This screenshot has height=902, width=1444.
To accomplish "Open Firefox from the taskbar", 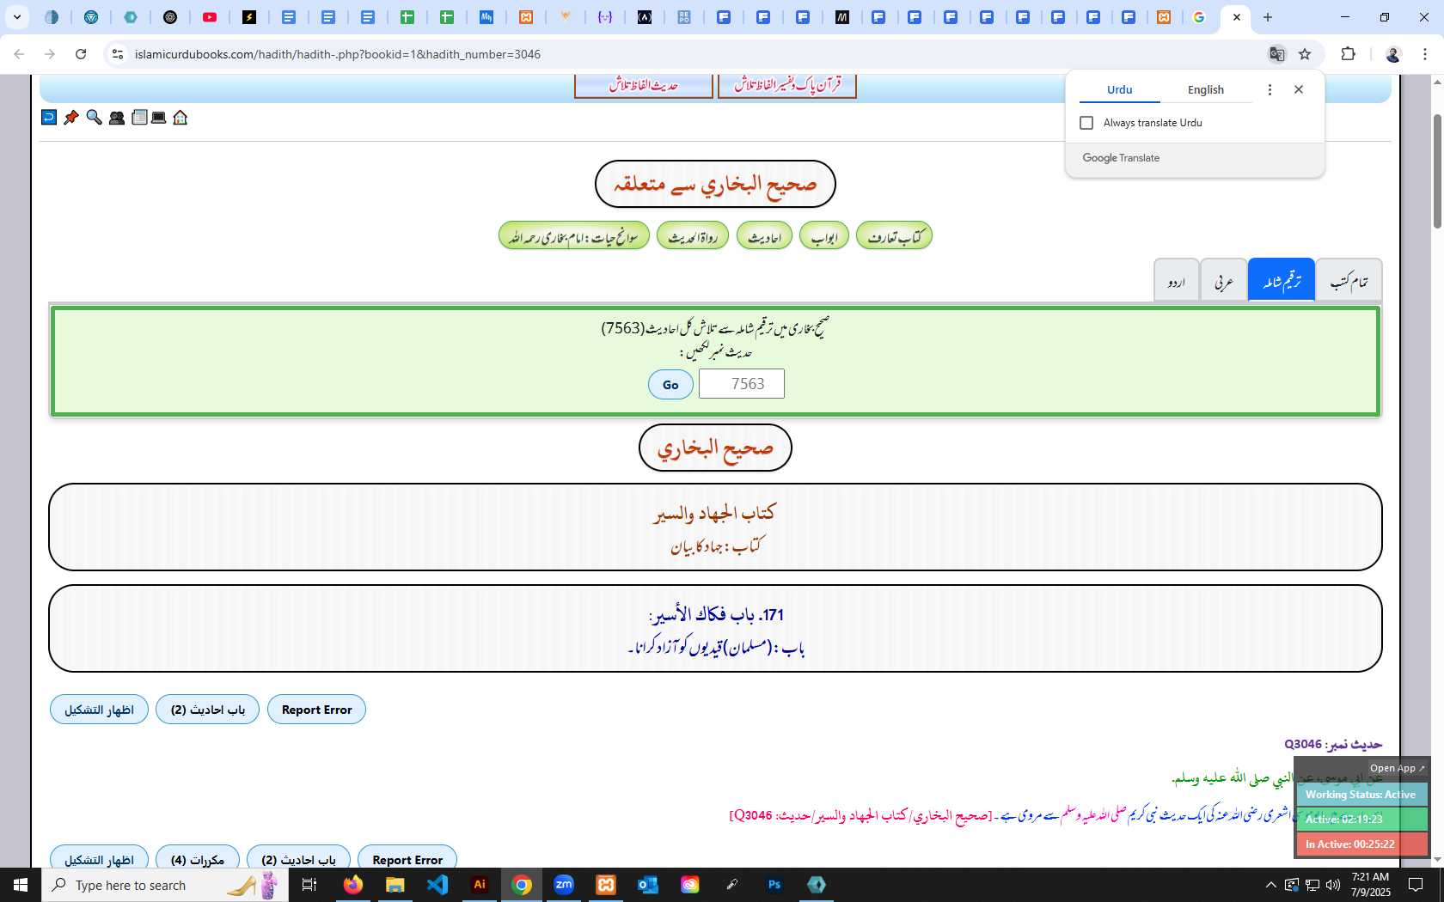I will [x=352, y=885].
